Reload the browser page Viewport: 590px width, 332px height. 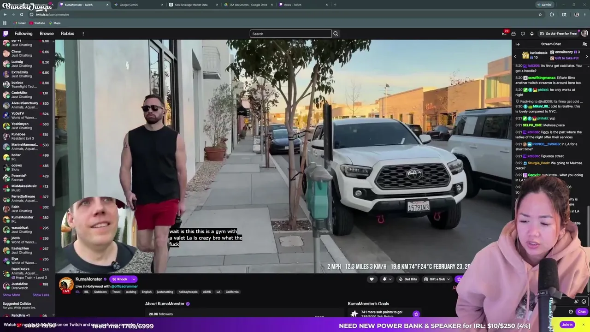pos(21,14)
